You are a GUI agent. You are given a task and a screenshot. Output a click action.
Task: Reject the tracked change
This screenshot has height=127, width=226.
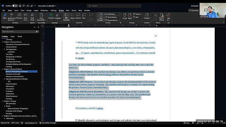pyautogui.click(x=130, y=17)
